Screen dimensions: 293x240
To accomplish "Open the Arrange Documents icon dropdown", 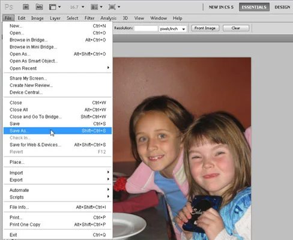I will (x=97, y=7).
